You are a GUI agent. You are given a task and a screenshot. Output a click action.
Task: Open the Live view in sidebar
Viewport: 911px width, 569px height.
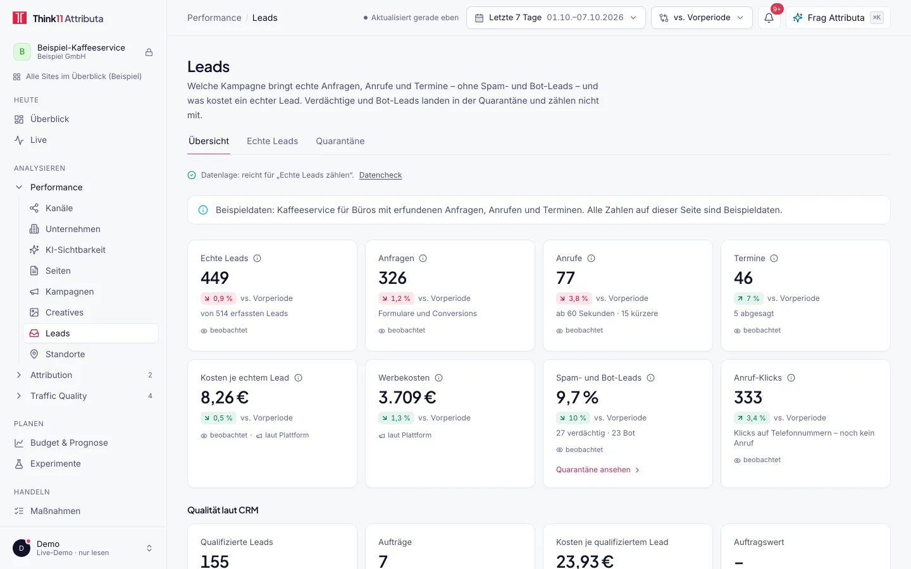[83, 140]
